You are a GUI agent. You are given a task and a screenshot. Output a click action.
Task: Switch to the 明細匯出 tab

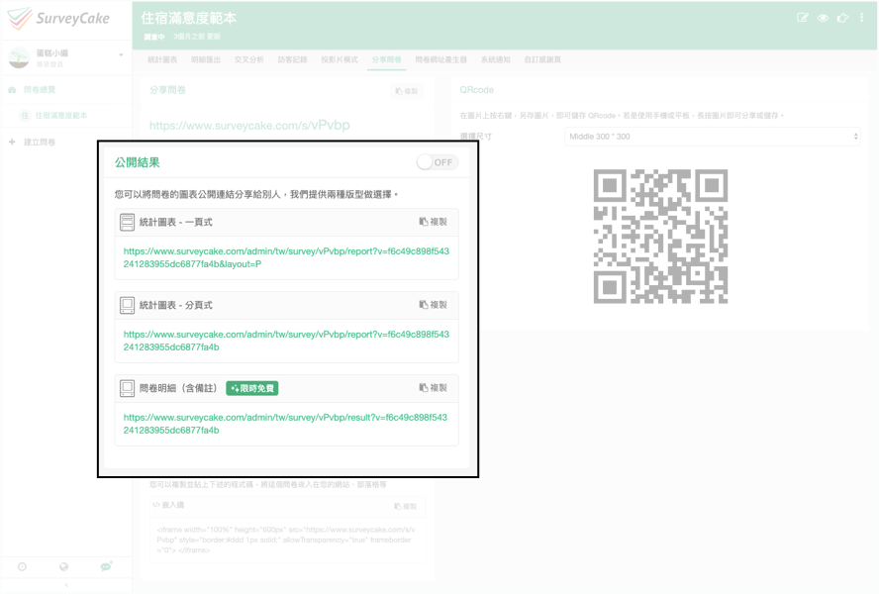(x=206, y=59)
